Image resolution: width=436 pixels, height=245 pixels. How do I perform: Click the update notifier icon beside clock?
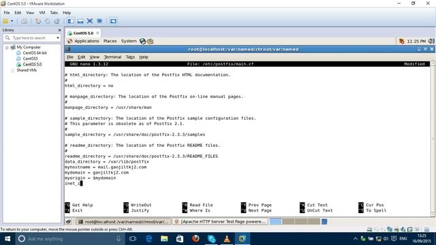[401, 41]
